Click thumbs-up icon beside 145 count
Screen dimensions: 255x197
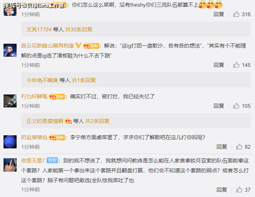tap(236, 65)
